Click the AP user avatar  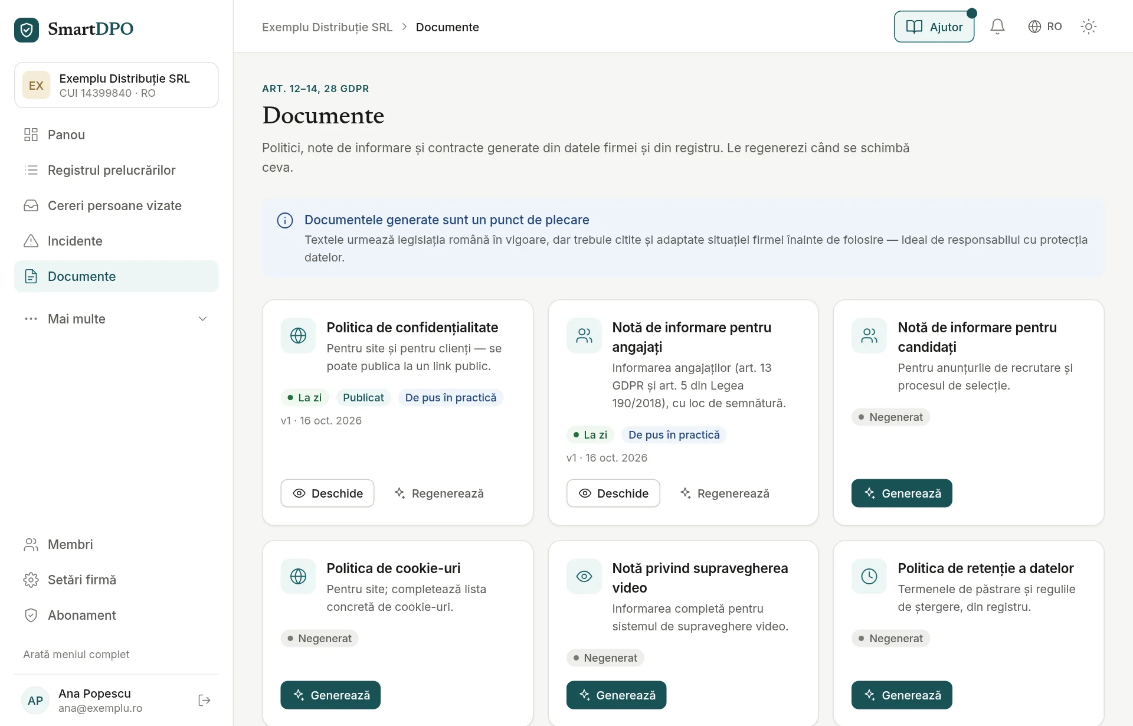(35, 701)
